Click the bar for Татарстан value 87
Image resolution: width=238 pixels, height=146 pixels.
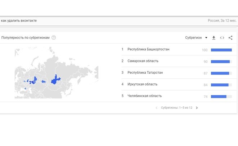[x=220, y=73]
